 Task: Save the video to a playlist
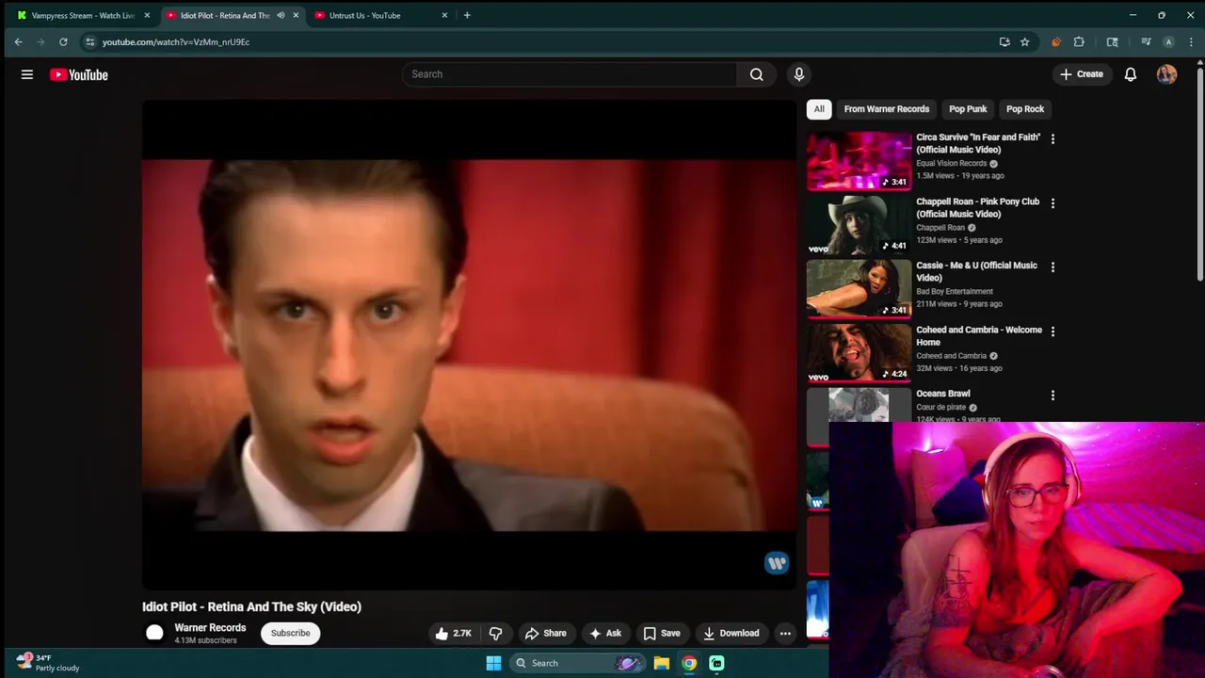point(662,633)
